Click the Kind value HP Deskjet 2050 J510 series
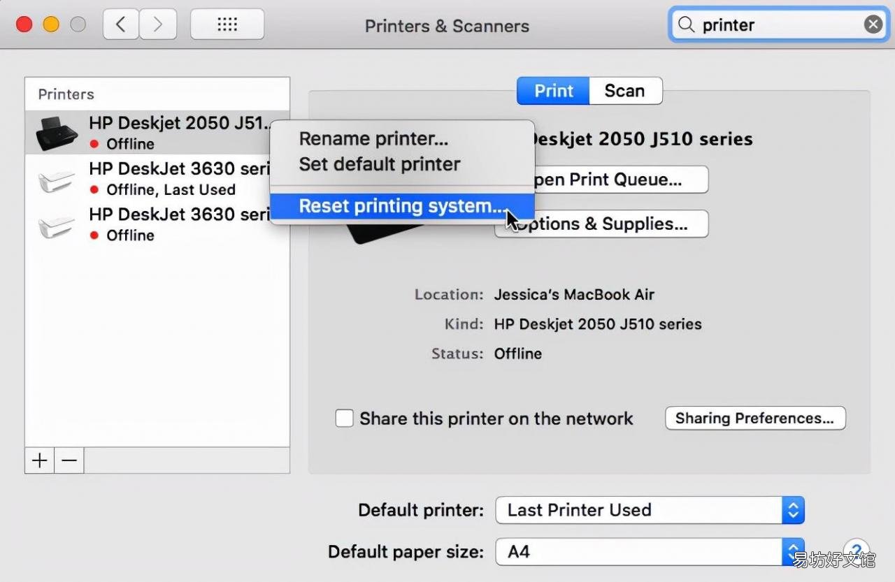Screen dimensions: 895x582 click(598, 324)
